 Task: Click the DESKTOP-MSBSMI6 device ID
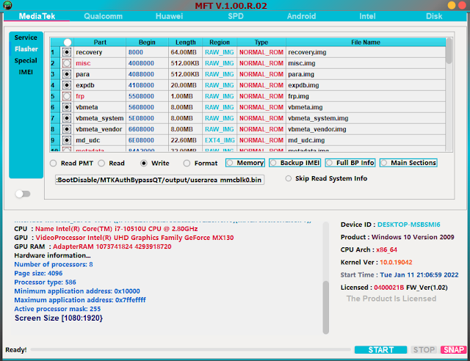click(408, 225)
